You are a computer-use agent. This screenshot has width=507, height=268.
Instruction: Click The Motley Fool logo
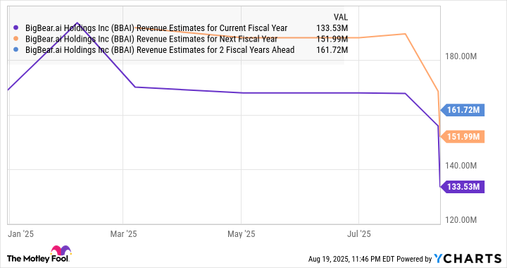(39, 255)
